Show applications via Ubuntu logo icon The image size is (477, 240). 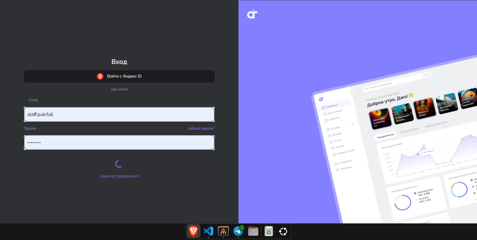(x=283, y=231)
